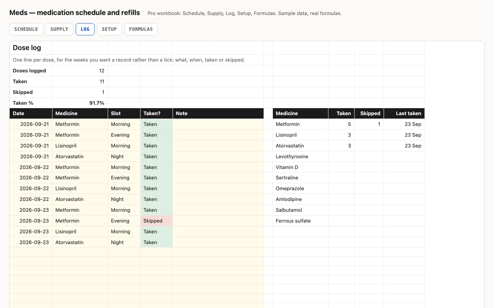Click the Skipped count value 1 in summary
494x308 pixels.
(80, 92)
